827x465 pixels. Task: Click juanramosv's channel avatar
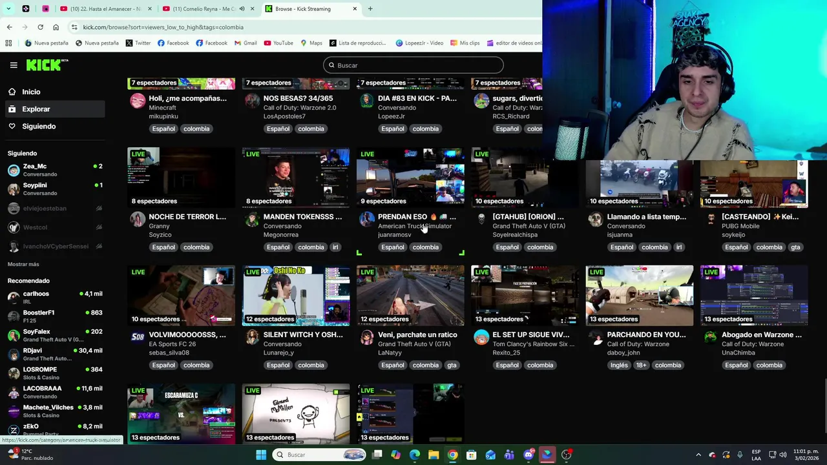coord(367,219)
